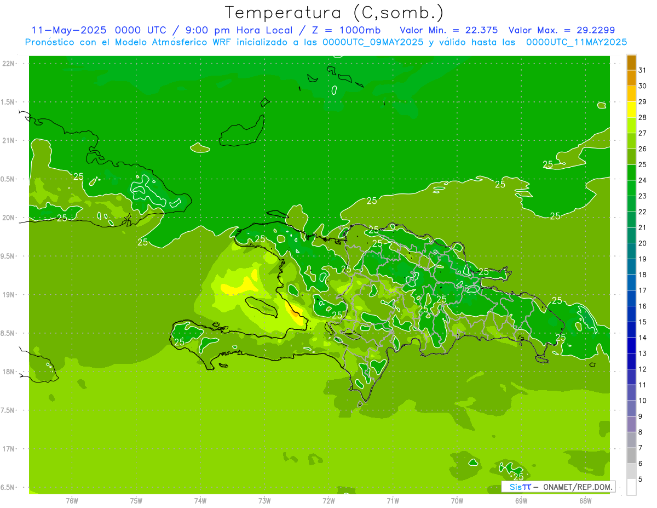Click the "74W" longitude axis label
The height and width of the screenshot is (508, 657).
tap(200, 500)
